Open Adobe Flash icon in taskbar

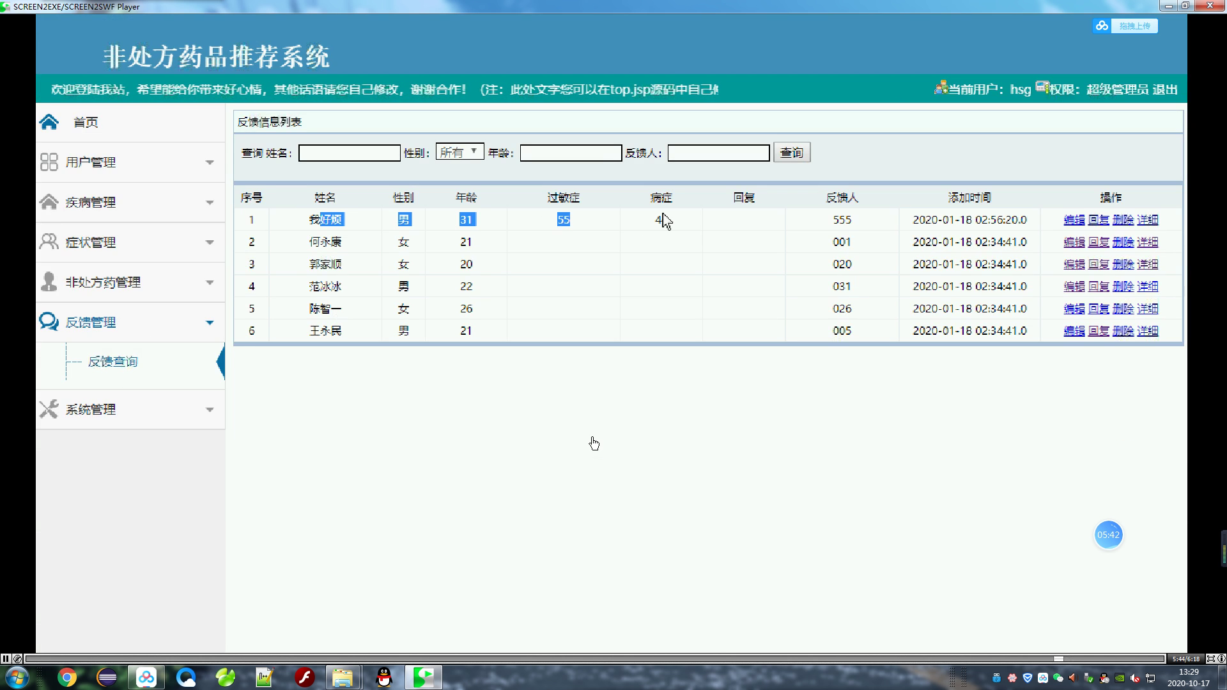(x=305, y=677)
